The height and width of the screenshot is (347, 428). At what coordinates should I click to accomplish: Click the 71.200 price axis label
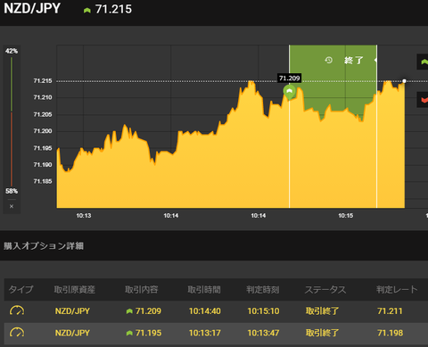[x=43, y=131]
